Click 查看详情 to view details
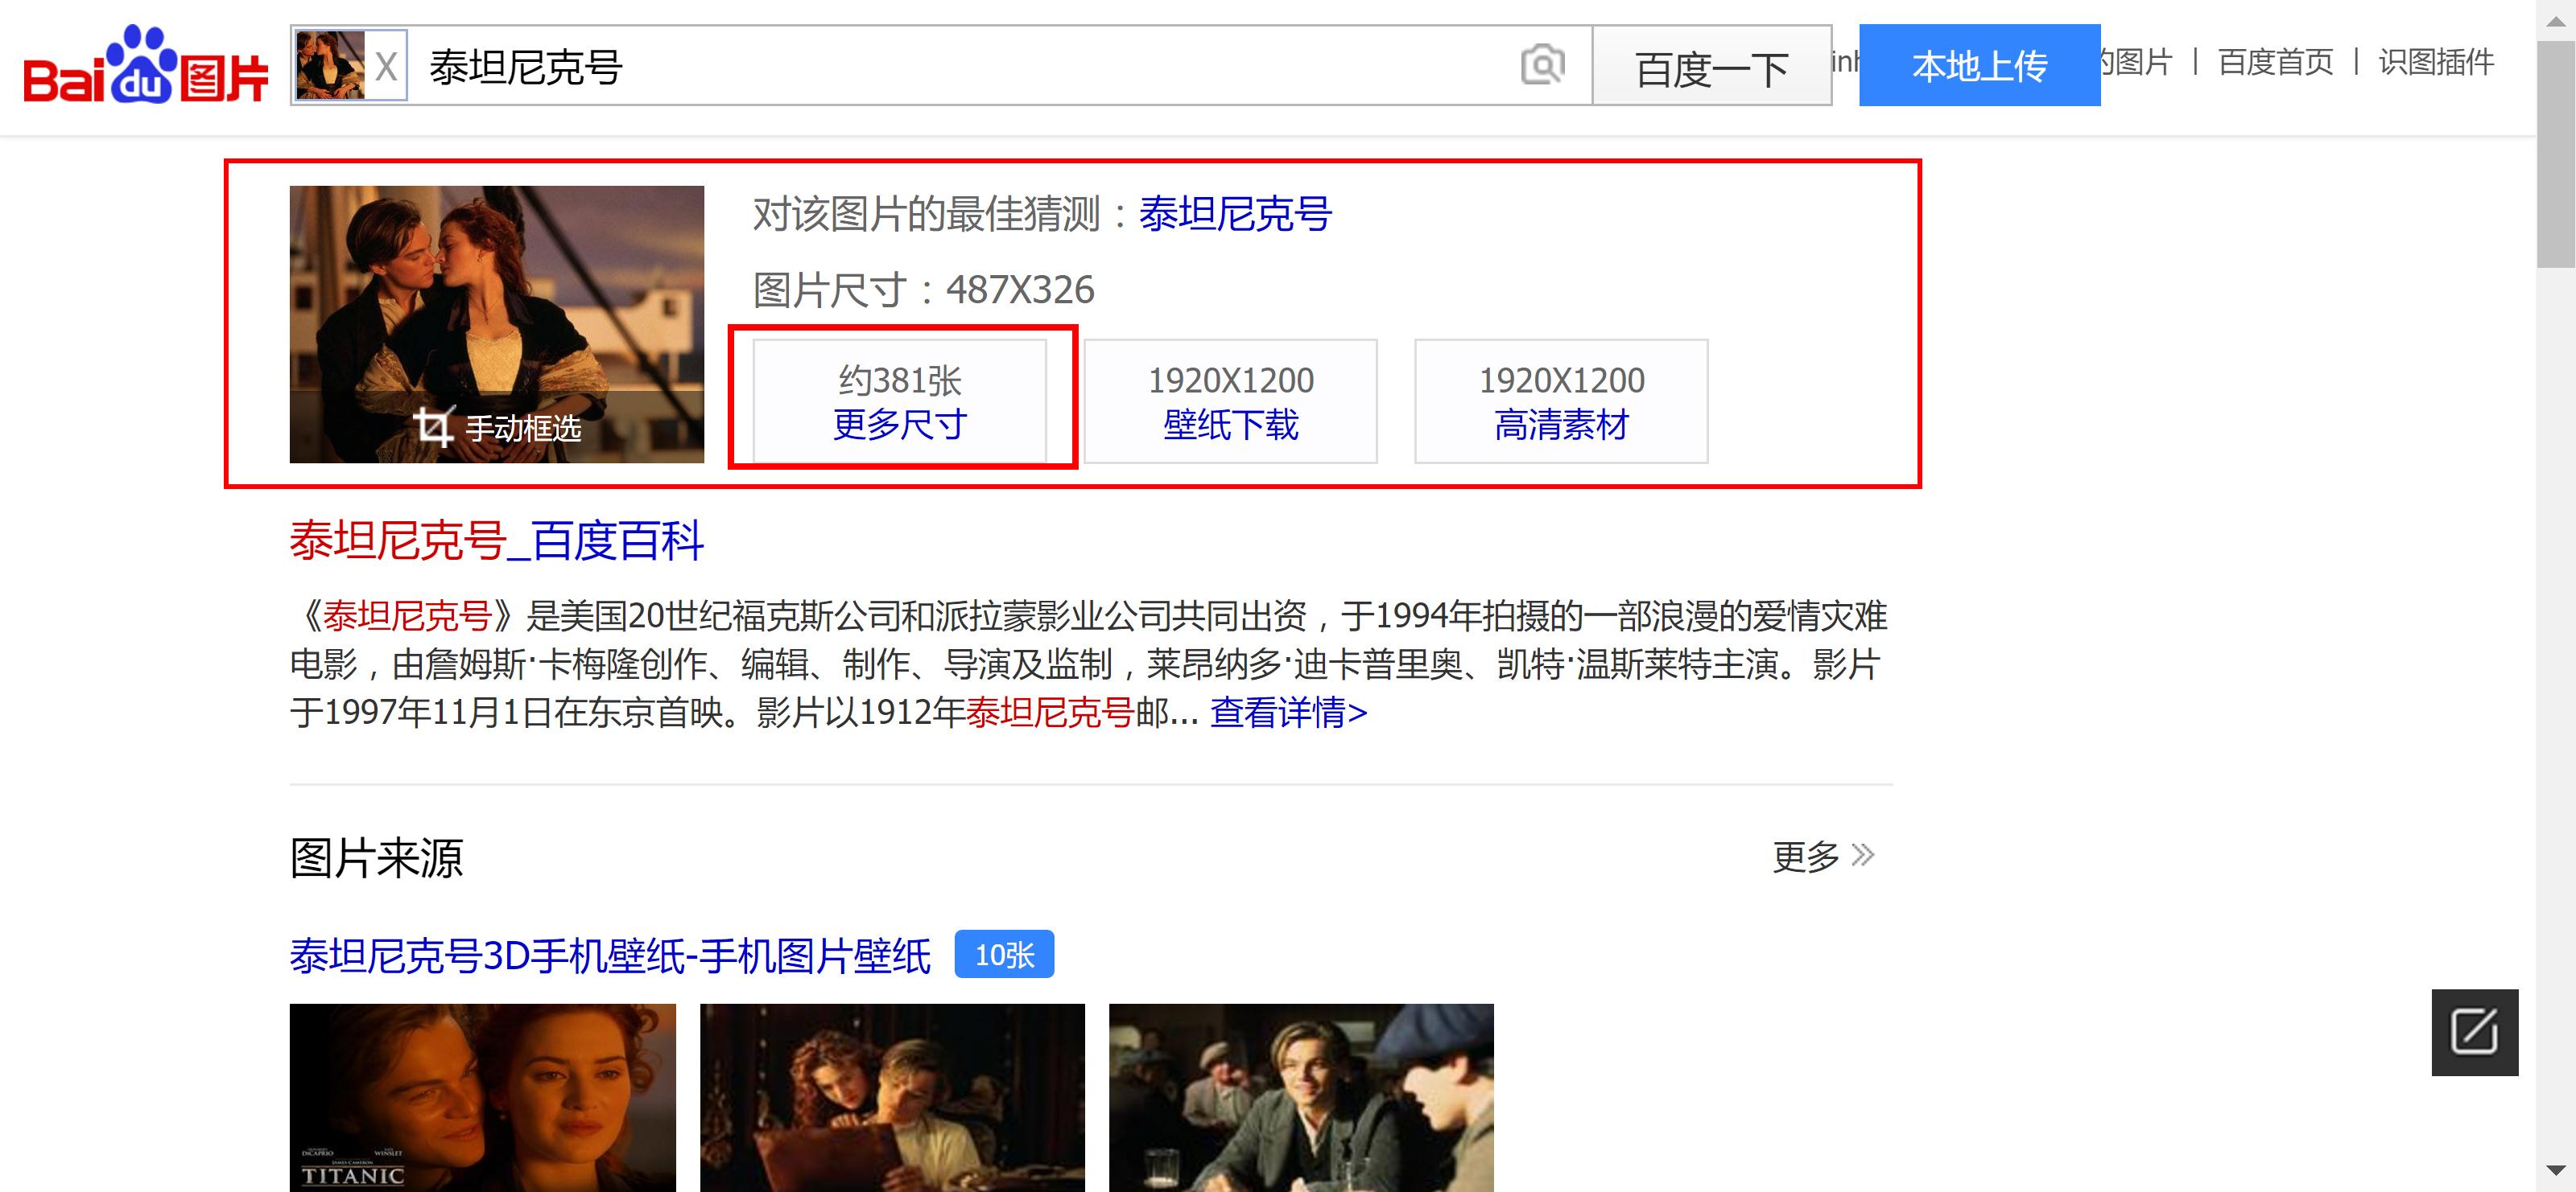Screen dimensions: 2576x1192 click(1288, 713)
